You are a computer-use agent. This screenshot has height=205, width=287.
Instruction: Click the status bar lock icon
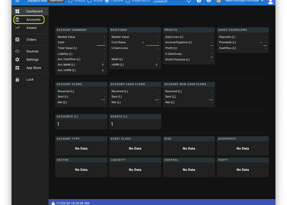point(53,203)
